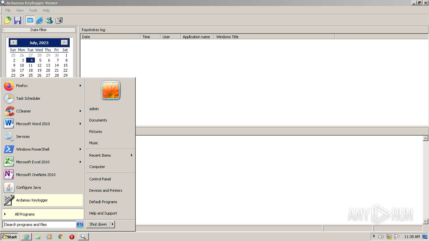429x241 pixels.
Task: Open Opera from taskbar
Action: pyautogui.click(x=72, y=237)
